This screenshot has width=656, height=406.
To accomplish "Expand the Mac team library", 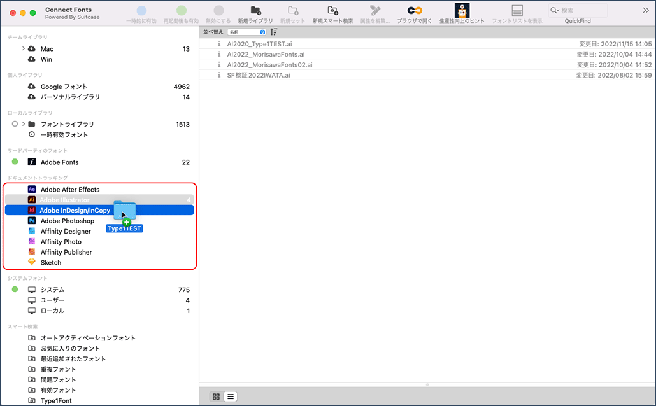I will 24,48.
